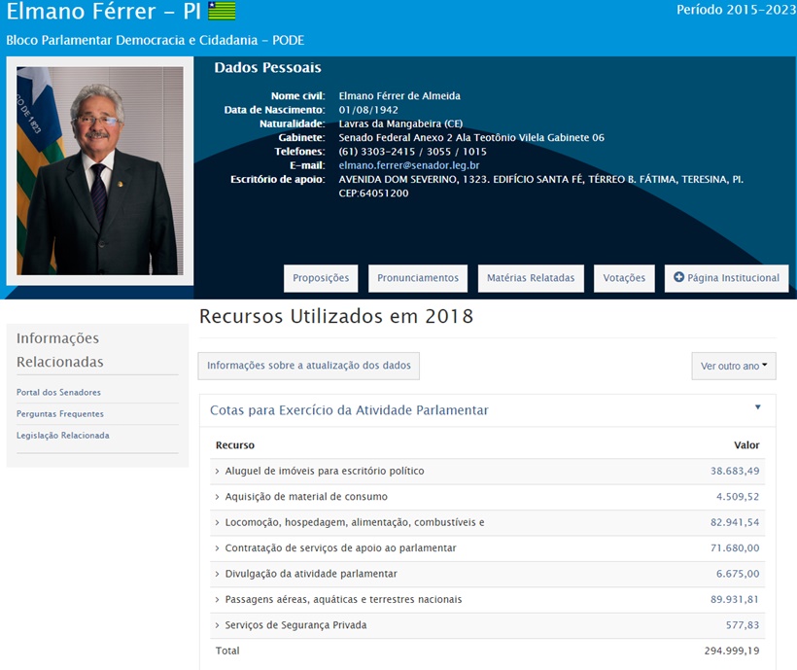This screenshot has height=670, width=797.
Task: Click the Cotas para Exercício da Atividade Parlamentar heading
Action: pyautogui.click(x=349, y=410)
